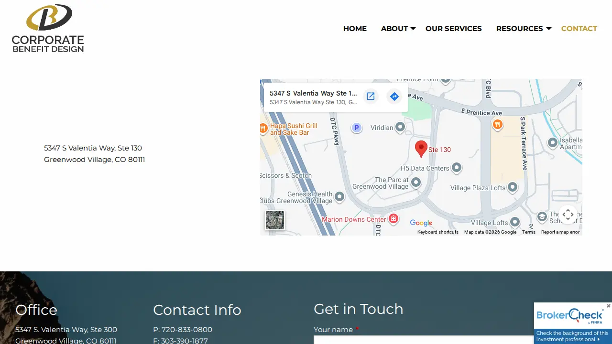Click the Village Plaza Lofts marker

(x=513, y=187)
